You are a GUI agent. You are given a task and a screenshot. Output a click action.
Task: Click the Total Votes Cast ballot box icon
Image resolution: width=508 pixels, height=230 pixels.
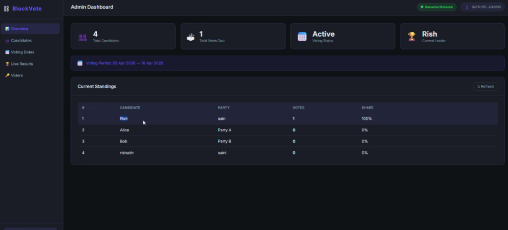coord(191,37)
